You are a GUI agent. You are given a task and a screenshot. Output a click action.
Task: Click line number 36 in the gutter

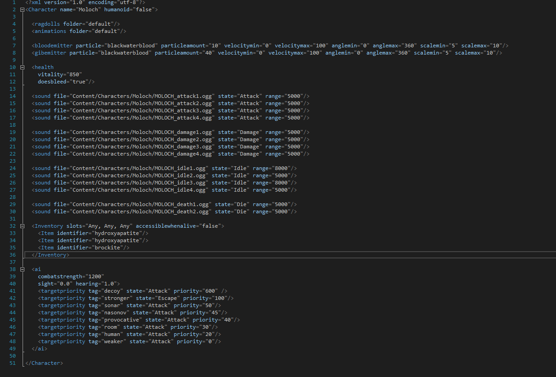[12, 255]
